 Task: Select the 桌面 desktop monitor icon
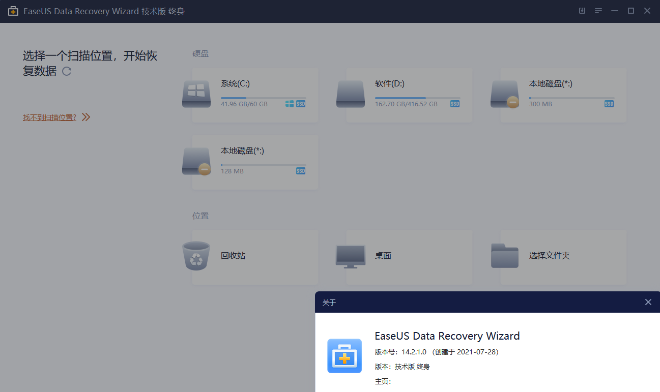351,256
